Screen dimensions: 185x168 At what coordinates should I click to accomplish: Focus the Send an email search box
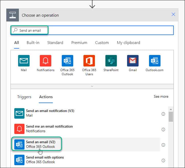[x=92, y=30]
